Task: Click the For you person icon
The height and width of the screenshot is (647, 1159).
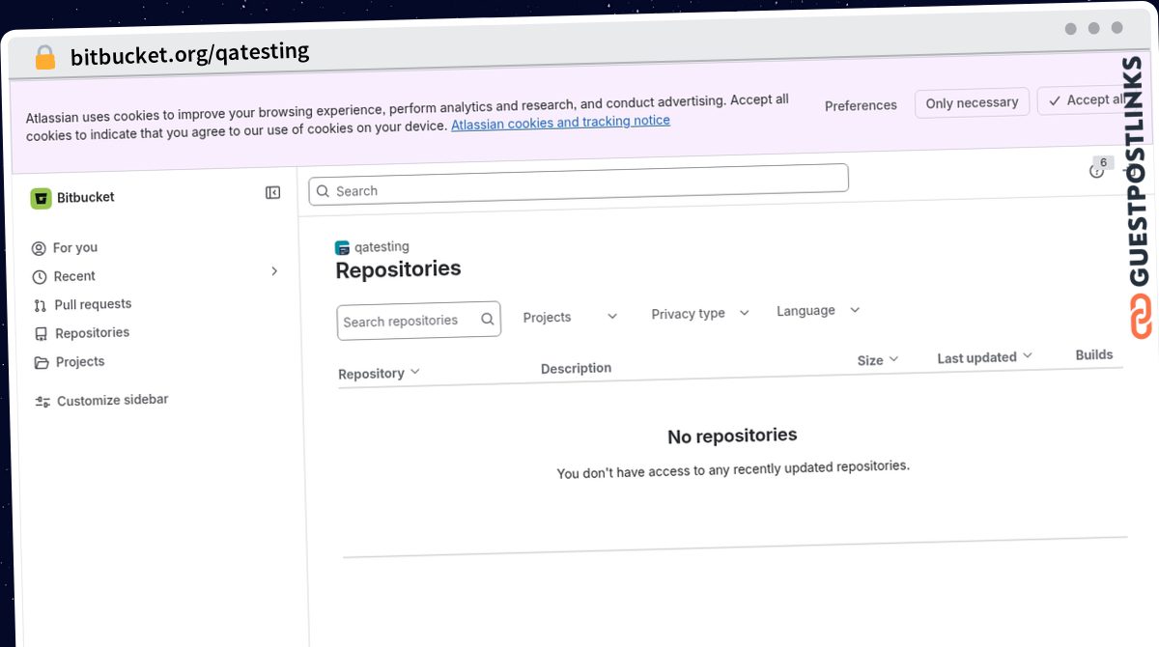Action: (x=39, y=249)
